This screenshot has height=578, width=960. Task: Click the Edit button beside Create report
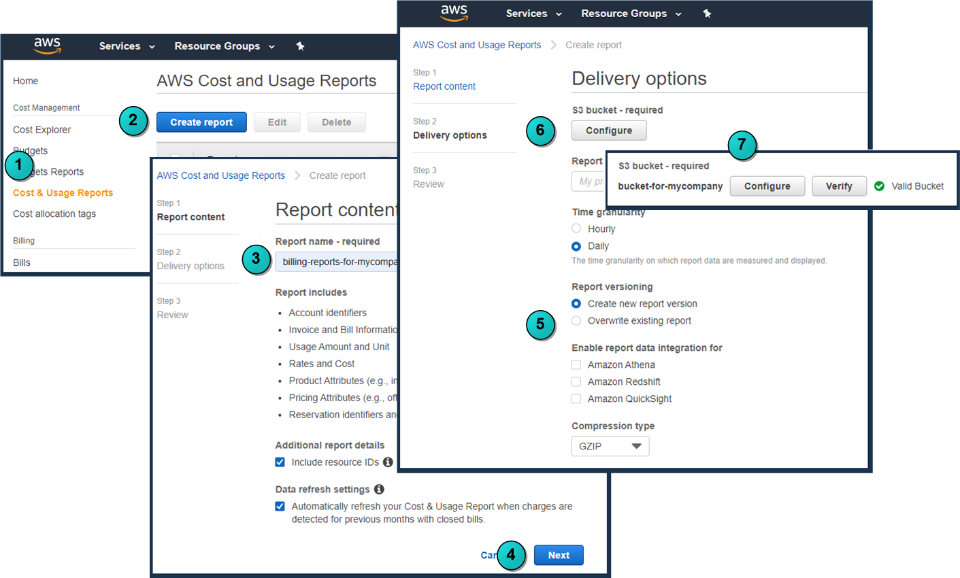277,122
